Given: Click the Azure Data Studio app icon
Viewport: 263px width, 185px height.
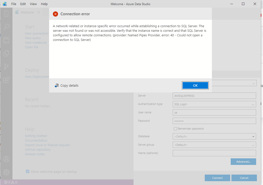Looking at the screenshot, I should [5, 4].
